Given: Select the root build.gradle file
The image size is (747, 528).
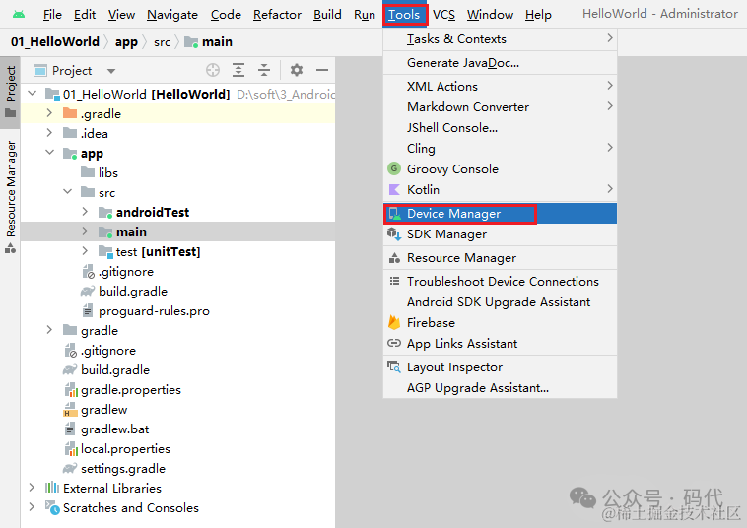Looking at the screenshot, I should [x=106, y=370].
